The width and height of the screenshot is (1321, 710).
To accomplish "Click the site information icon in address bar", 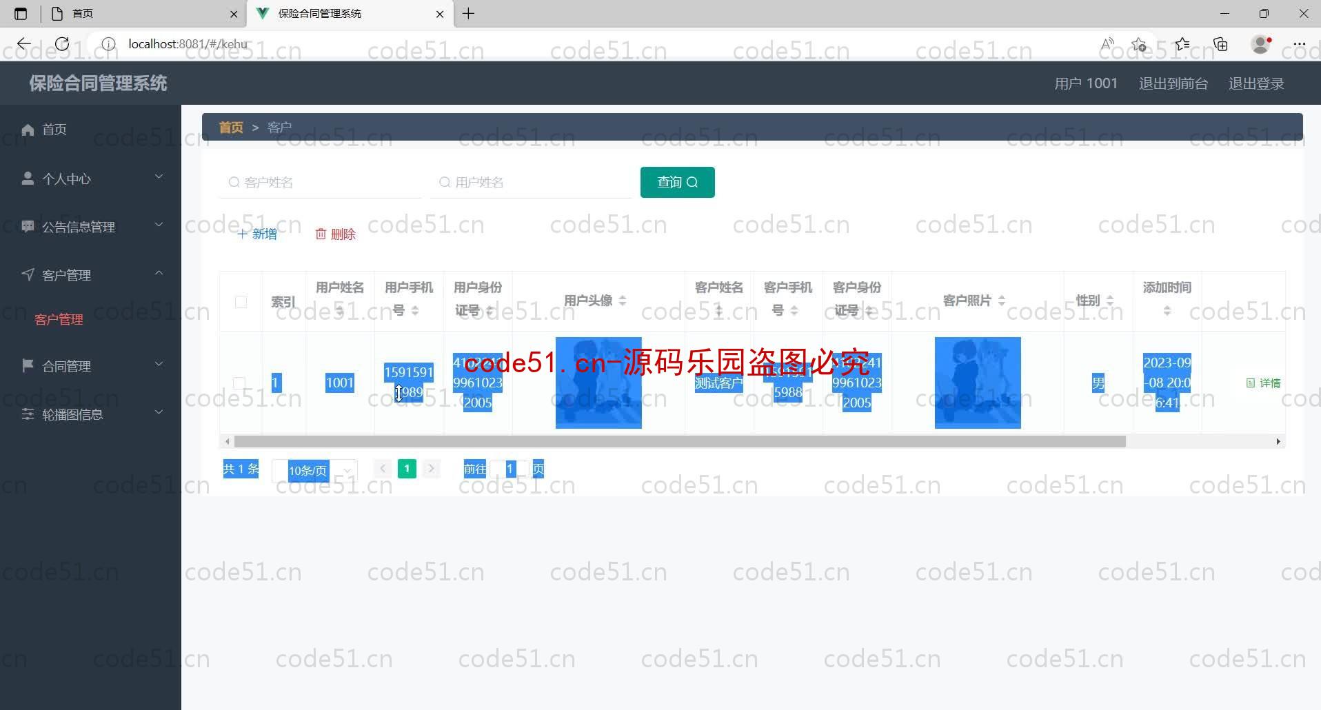I will [x=108, y=44].
